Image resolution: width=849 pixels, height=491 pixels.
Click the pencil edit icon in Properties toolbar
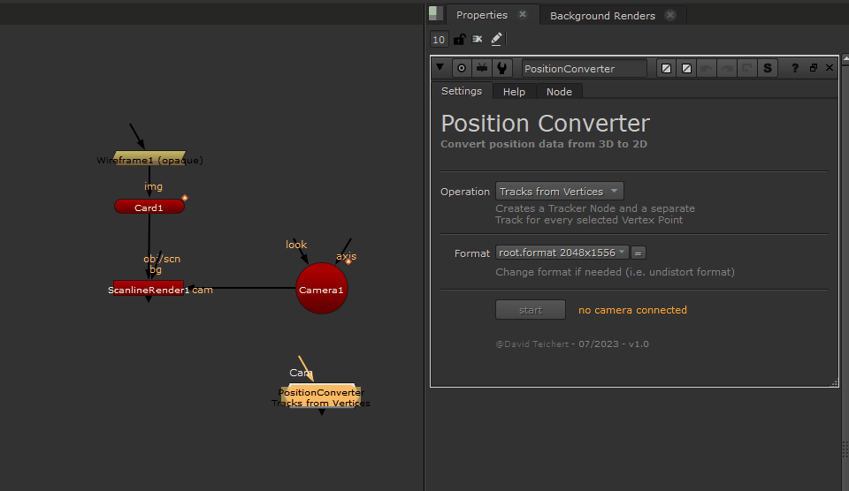496,39
